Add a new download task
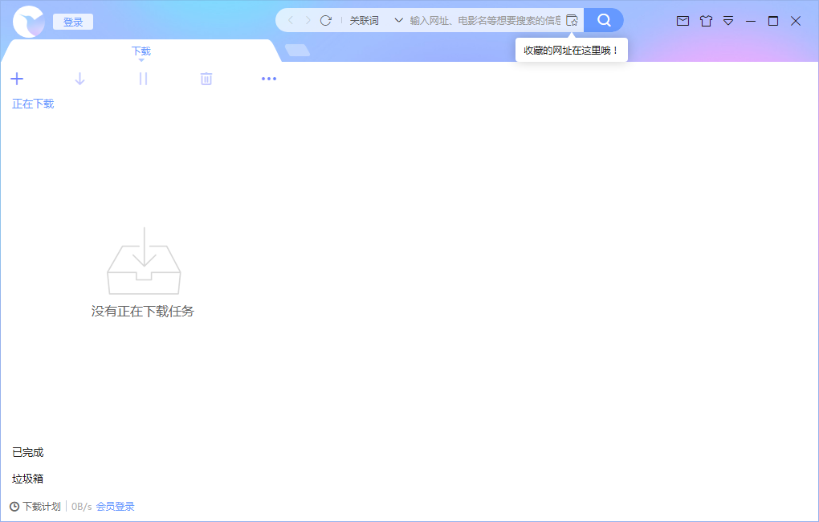The image size is (819, 522). tap(17, 79)
